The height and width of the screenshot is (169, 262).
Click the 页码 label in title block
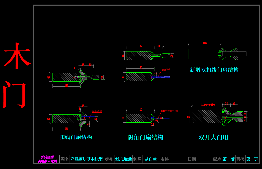coord(240,159)
